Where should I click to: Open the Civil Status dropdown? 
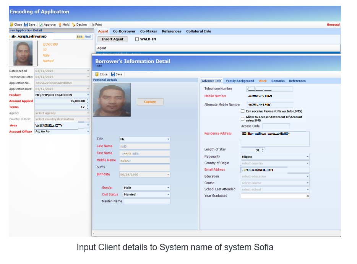[168, 194]
